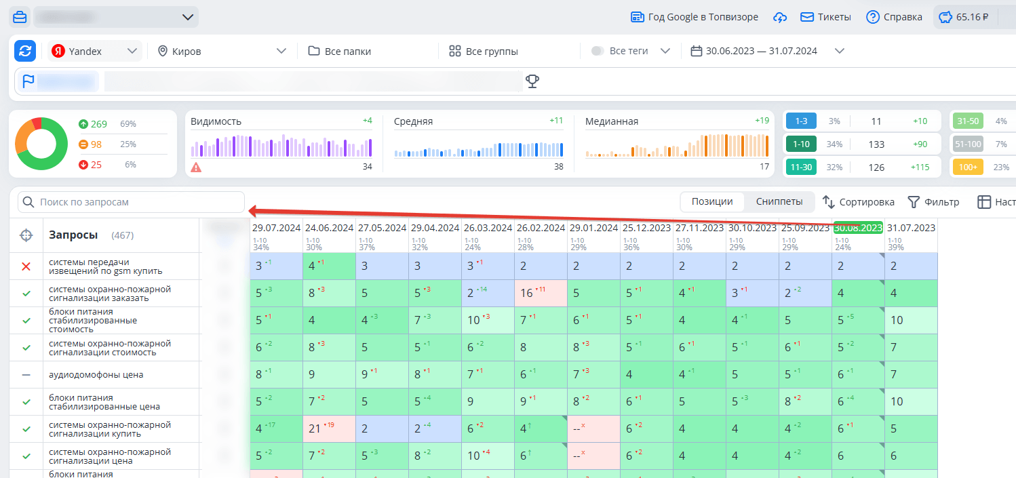Select the 31.07.2023 date column header

coord(911,228)
